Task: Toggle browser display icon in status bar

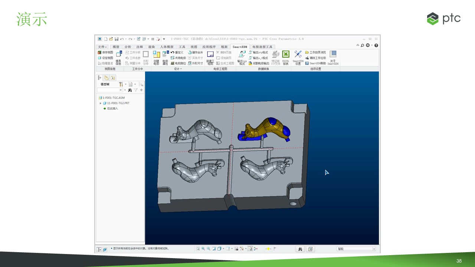Action: 105,250
